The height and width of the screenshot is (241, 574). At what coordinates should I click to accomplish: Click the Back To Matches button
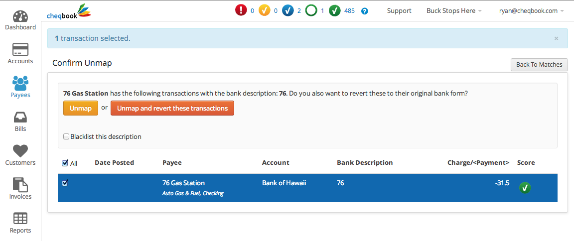coord(539,64)
